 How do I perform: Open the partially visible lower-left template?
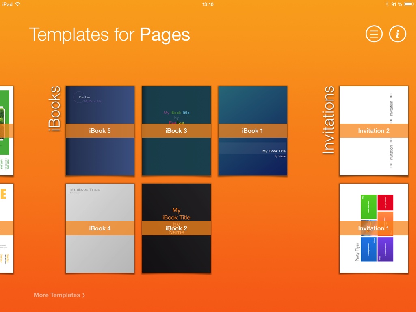pos(6,228)
